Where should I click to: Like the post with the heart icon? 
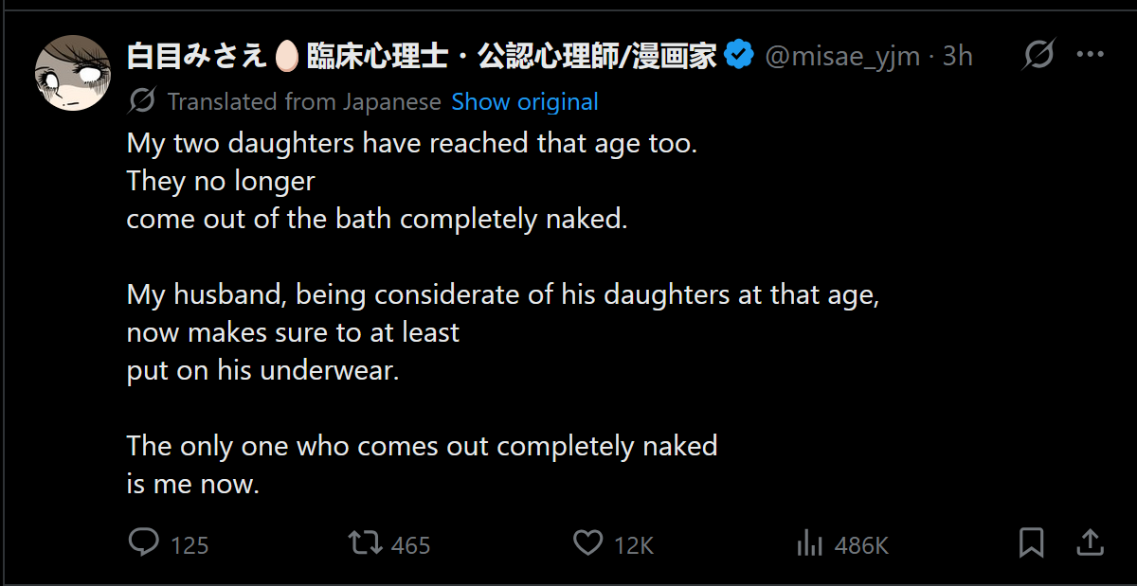(588, 542)
